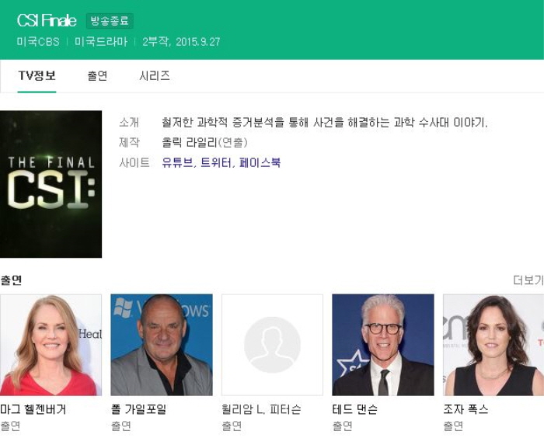
Task: Click 폴 가일포일 cast photo
Action: pos(162,345)
